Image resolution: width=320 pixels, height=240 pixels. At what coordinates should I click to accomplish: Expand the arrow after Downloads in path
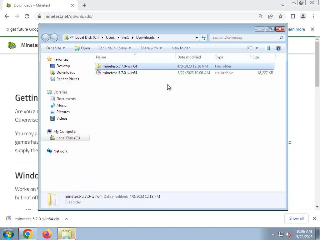[x=158, y=37]
